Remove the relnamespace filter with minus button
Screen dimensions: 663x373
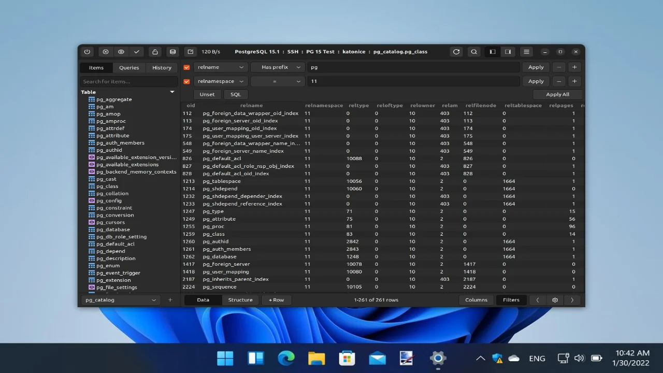(x=559, y=81)
